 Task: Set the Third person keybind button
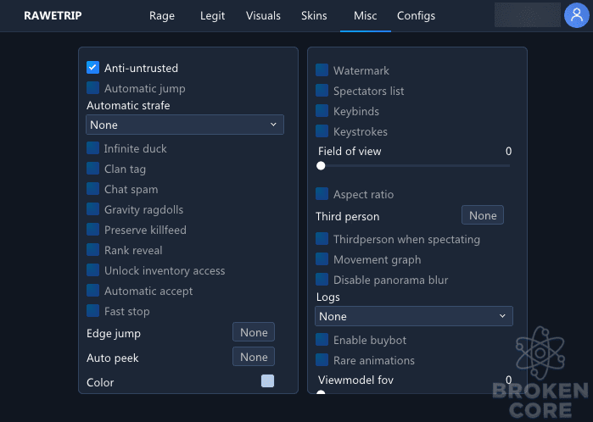point(483,215)
